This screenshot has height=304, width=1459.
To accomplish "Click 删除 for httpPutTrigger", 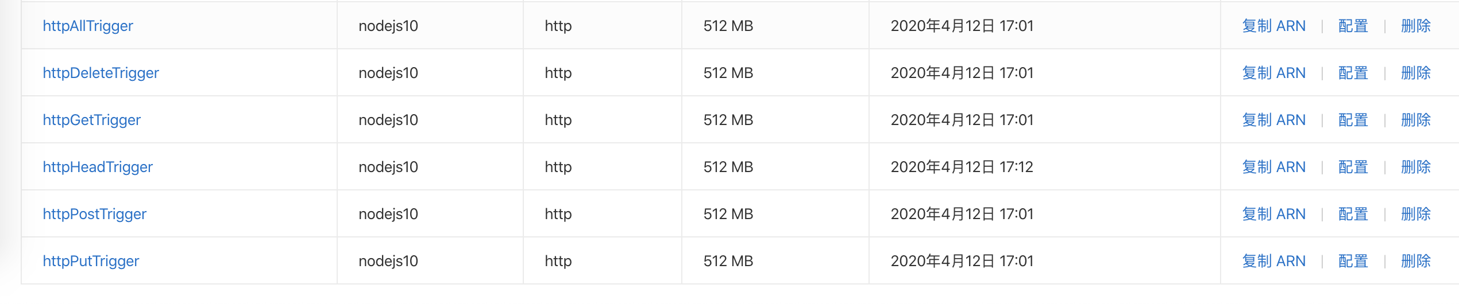I will pyautogui.click(x=1415, y=261).
